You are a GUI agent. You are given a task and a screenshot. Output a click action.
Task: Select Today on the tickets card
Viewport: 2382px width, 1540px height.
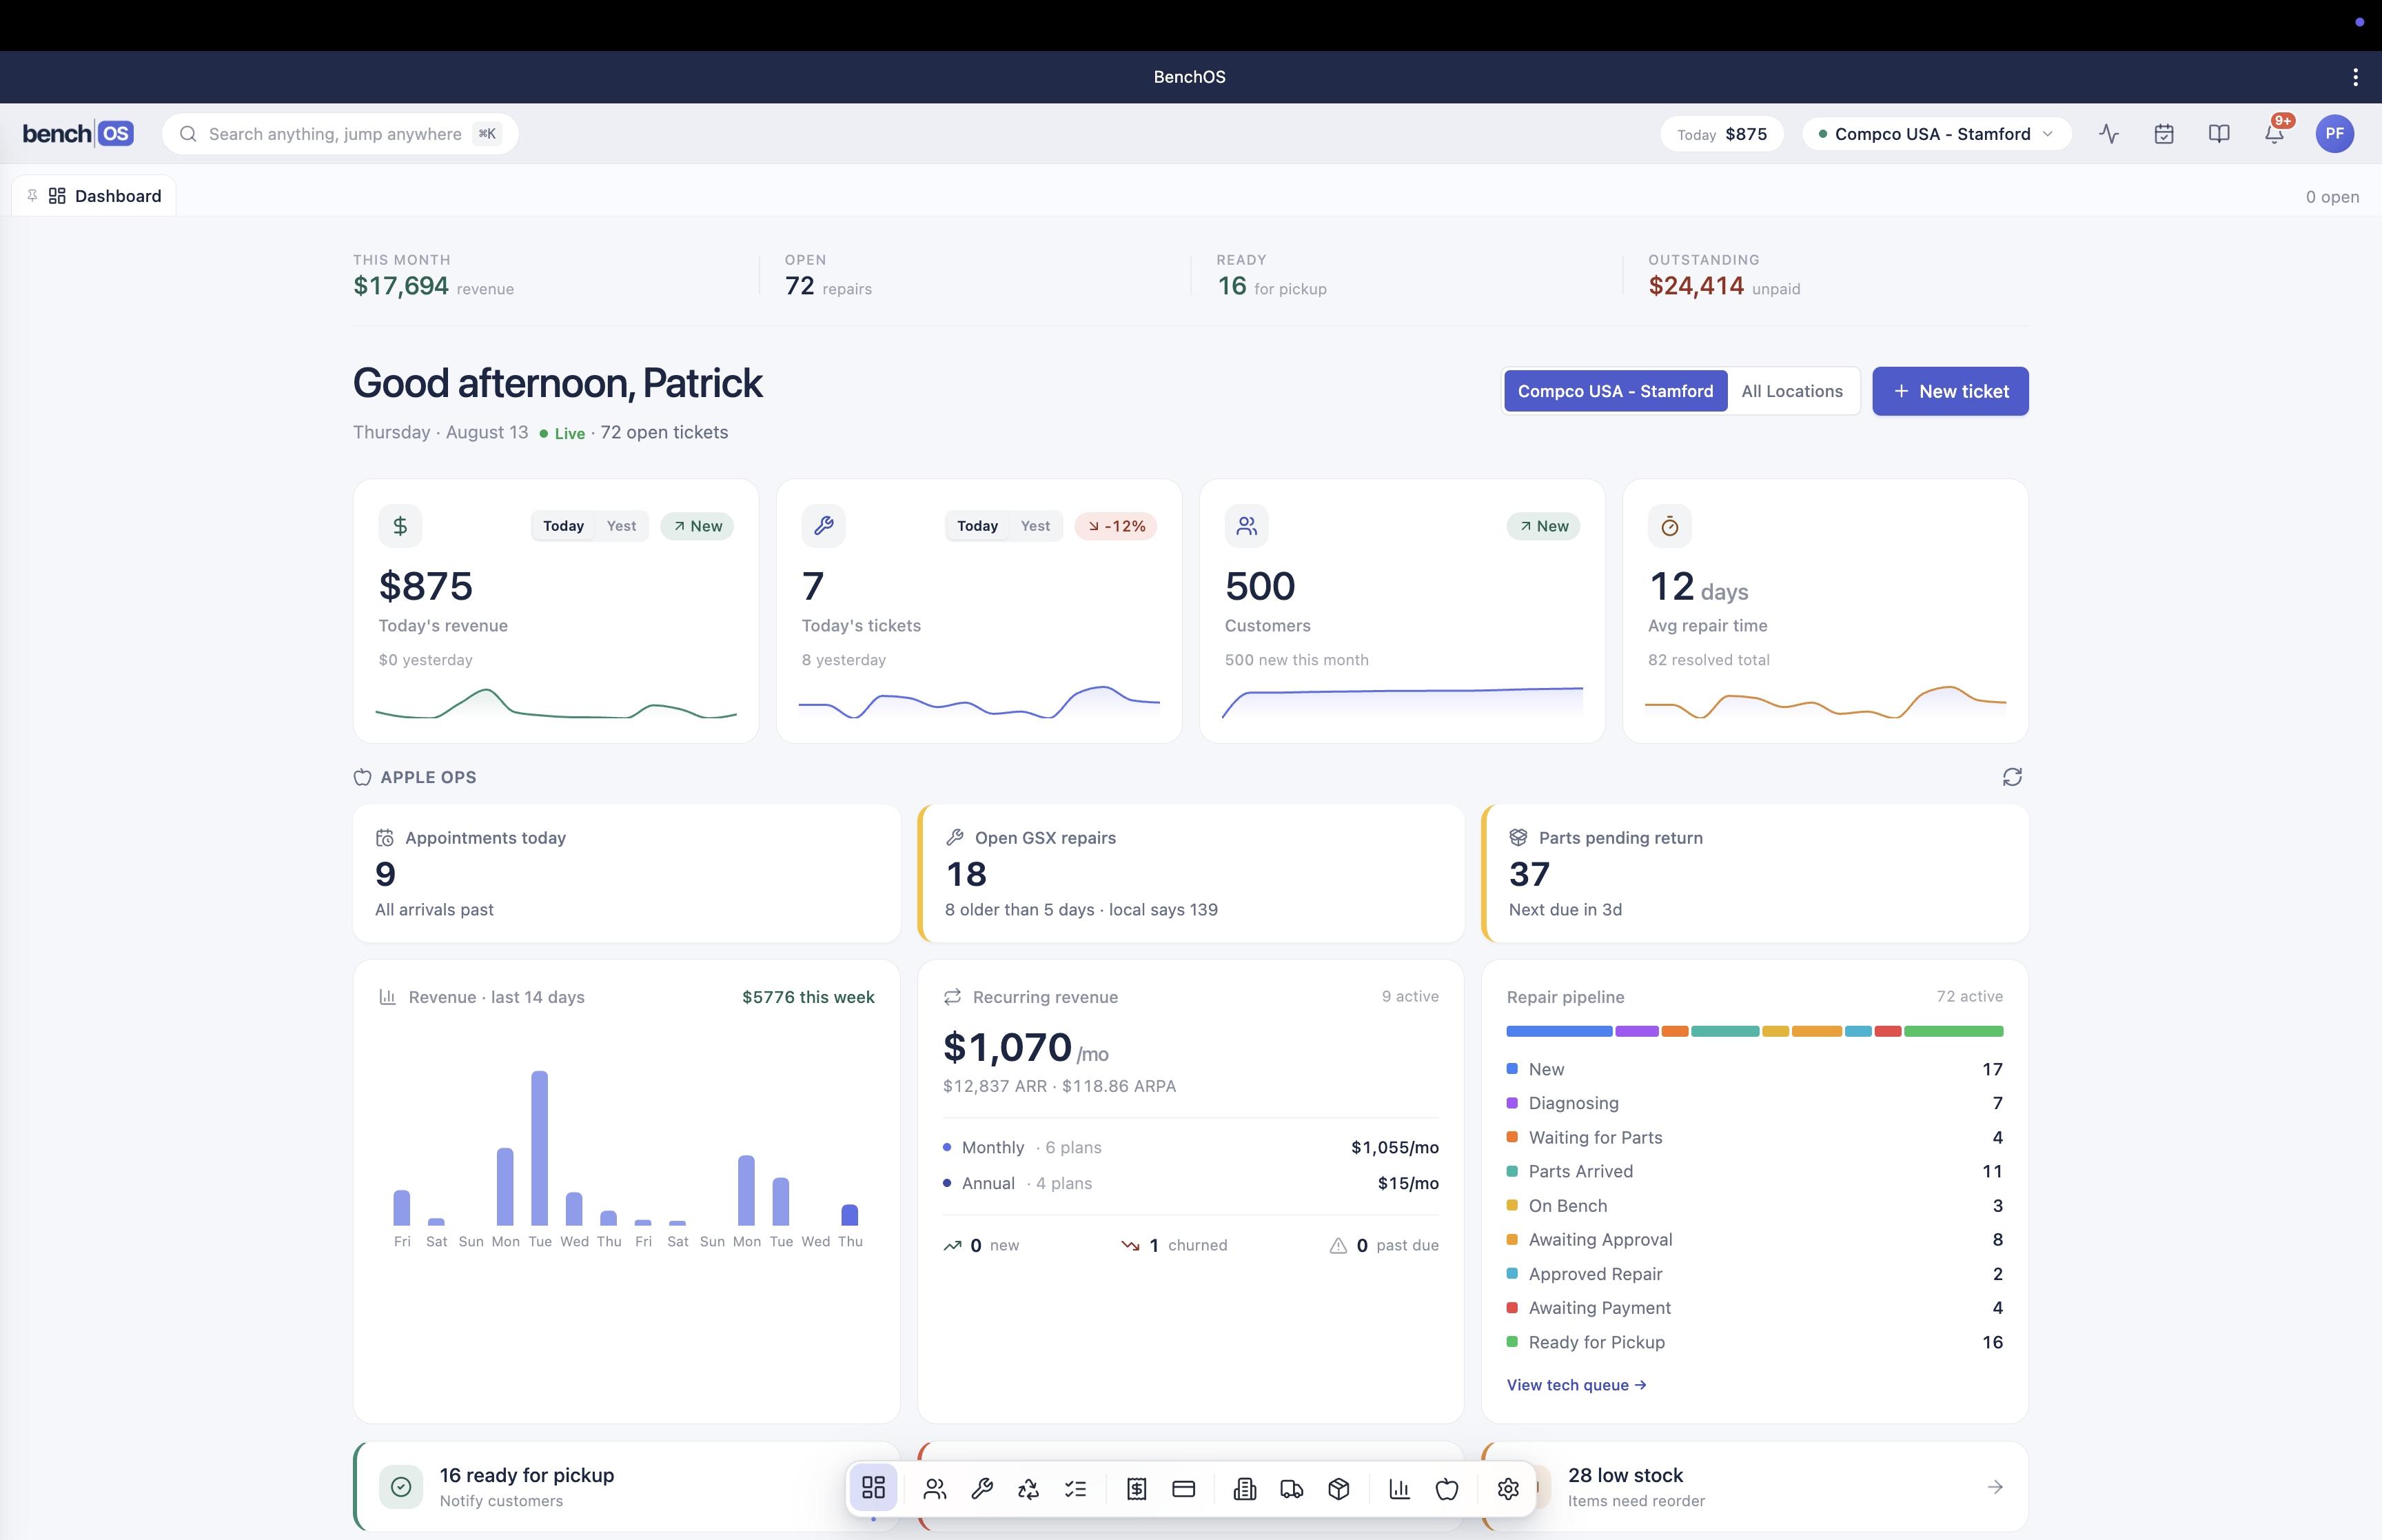pyautogui.click(x=977, y=526)
